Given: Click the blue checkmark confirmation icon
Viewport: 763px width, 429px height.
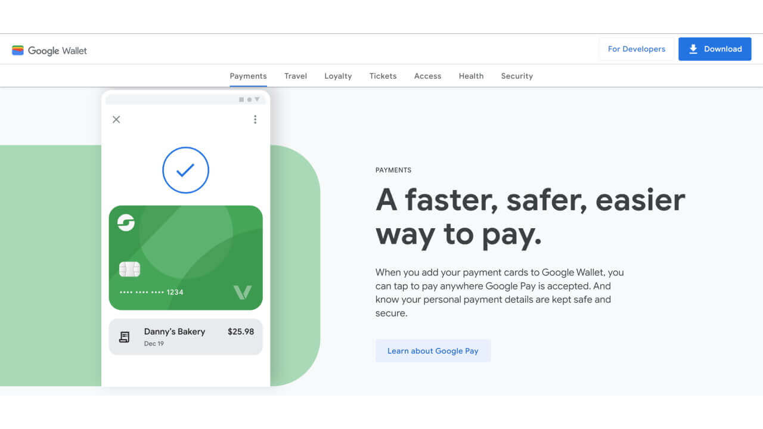Looking at the screenshot, I should tap(185, 170).
